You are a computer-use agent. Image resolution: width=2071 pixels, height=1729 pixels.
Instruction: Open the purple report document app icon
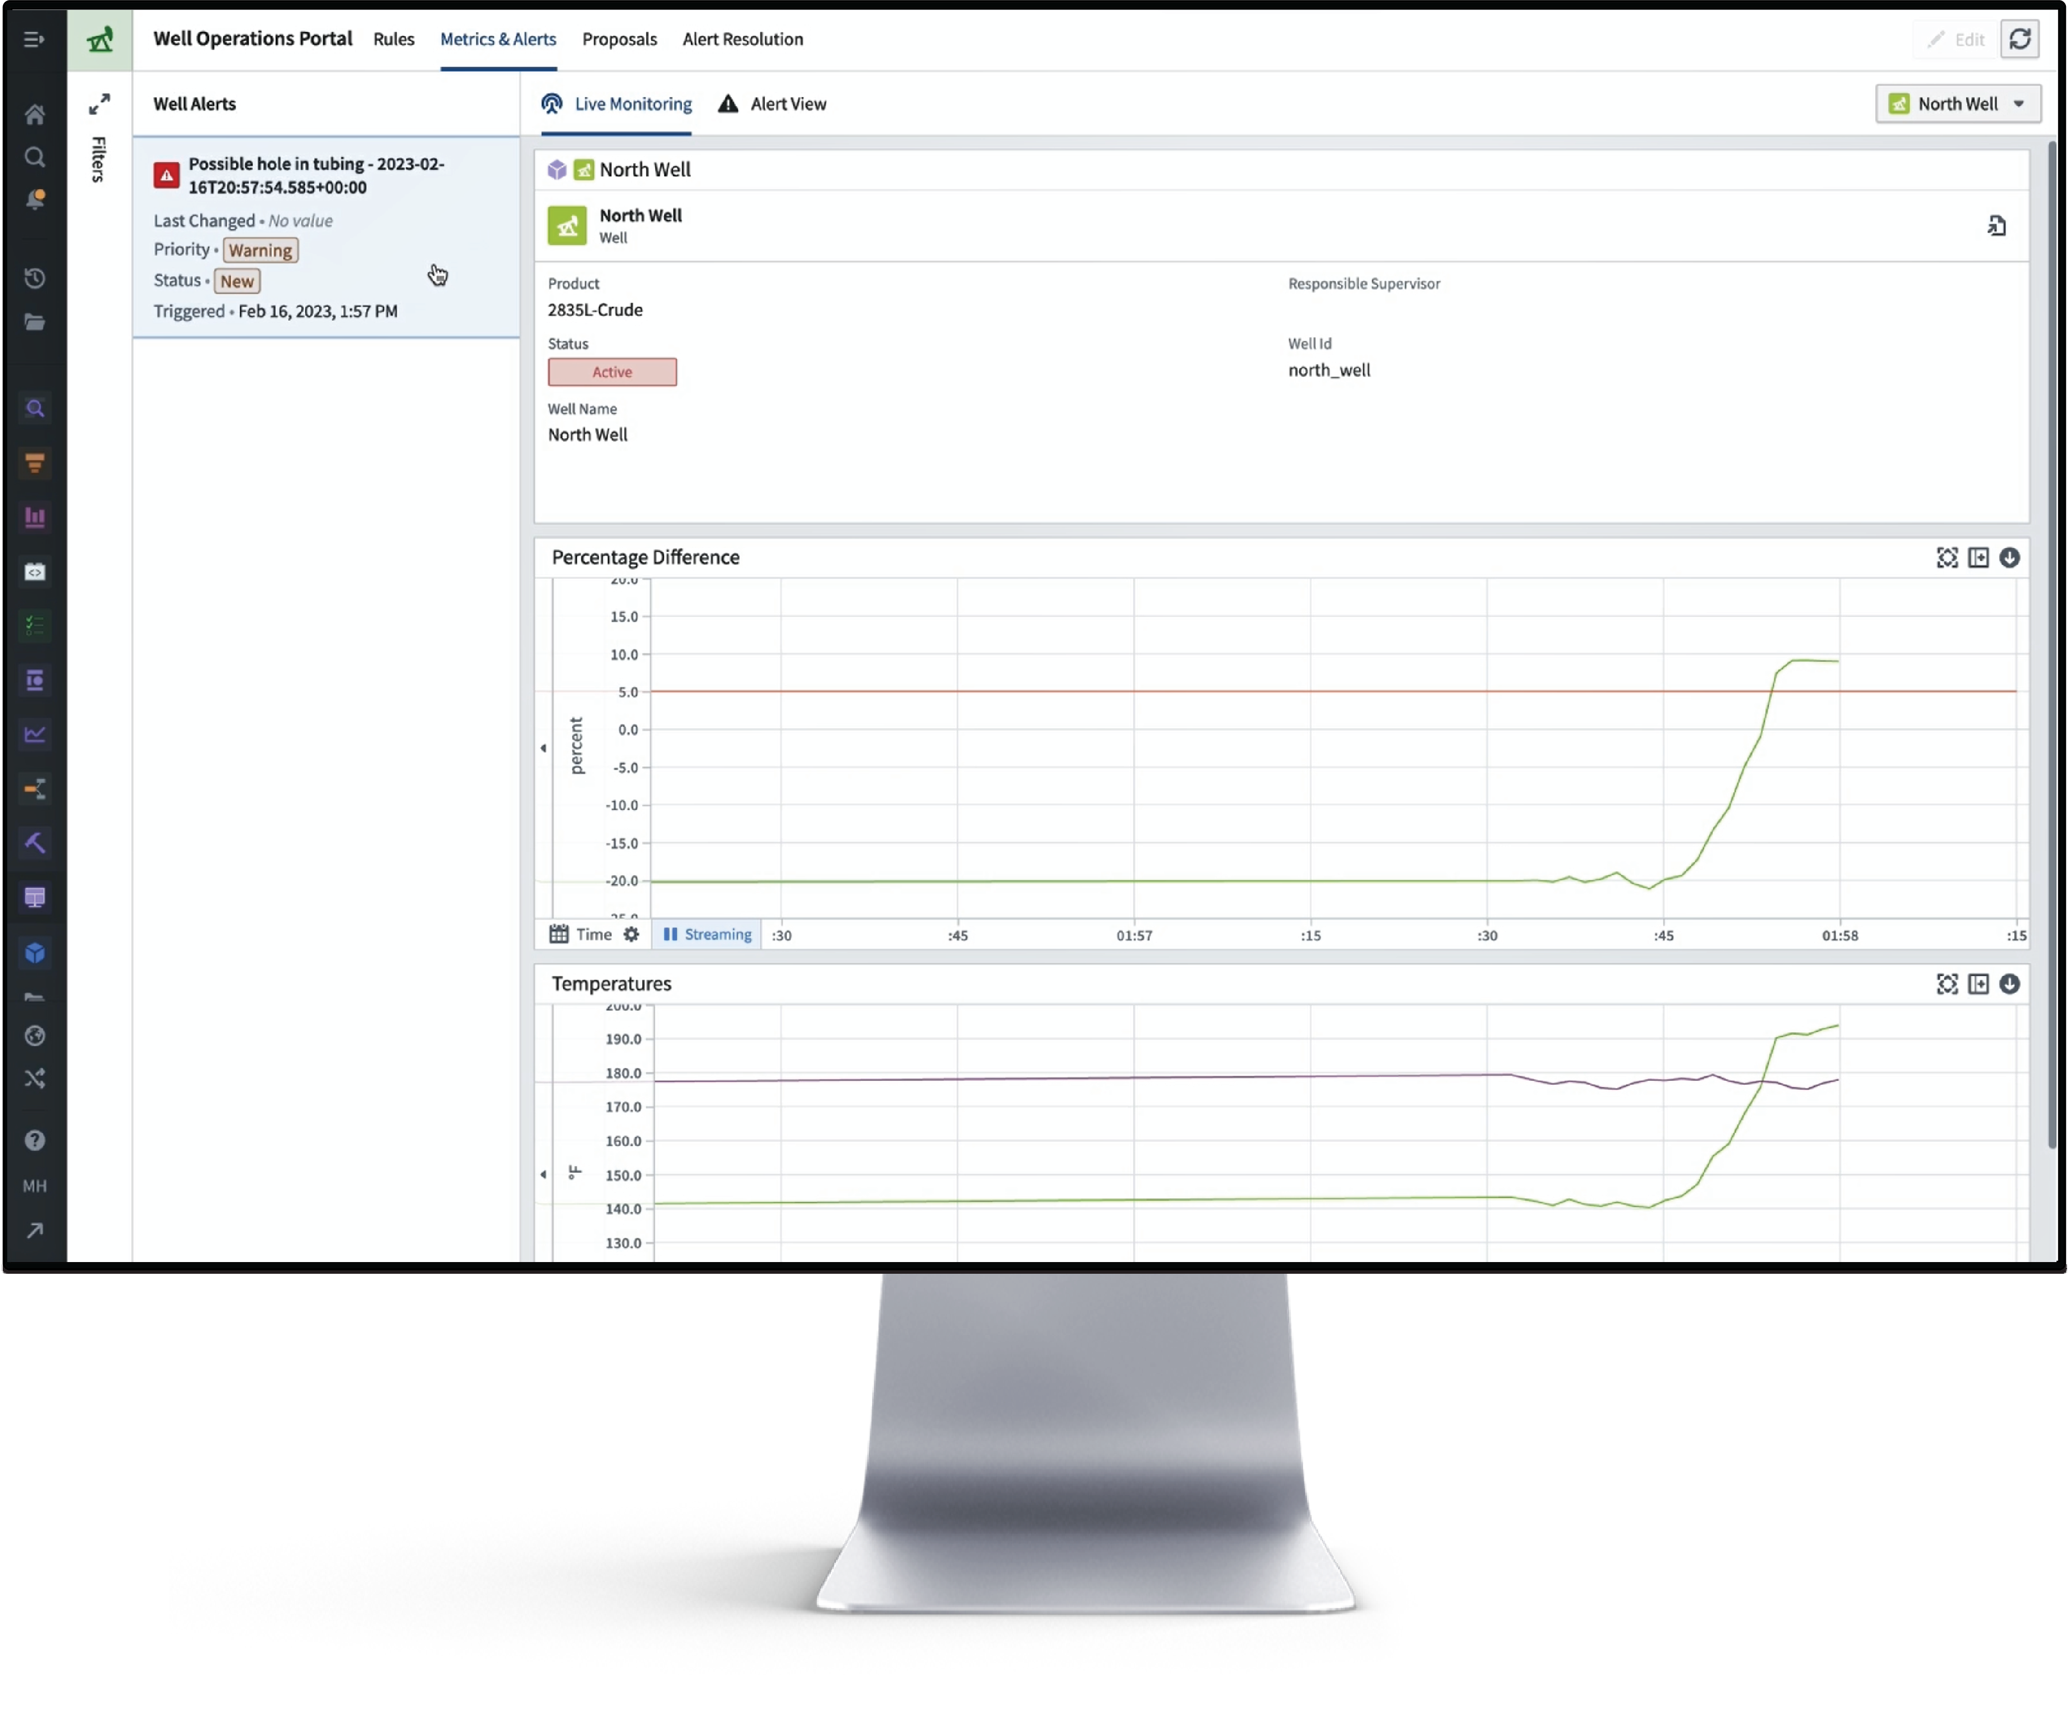click(x=35, y=680)
